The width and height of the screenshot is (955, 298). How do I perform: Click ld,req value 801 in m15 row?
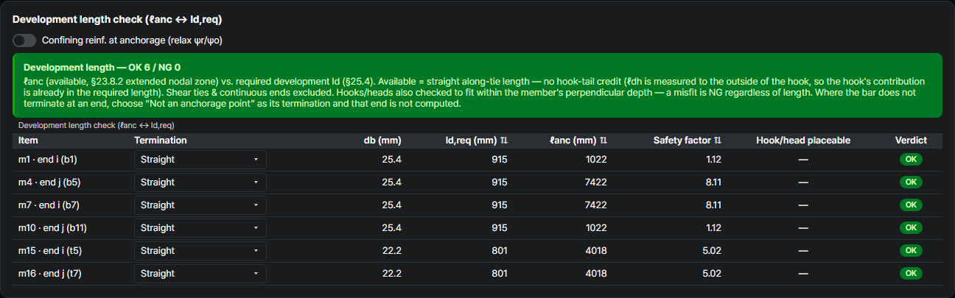click(500, 251)
